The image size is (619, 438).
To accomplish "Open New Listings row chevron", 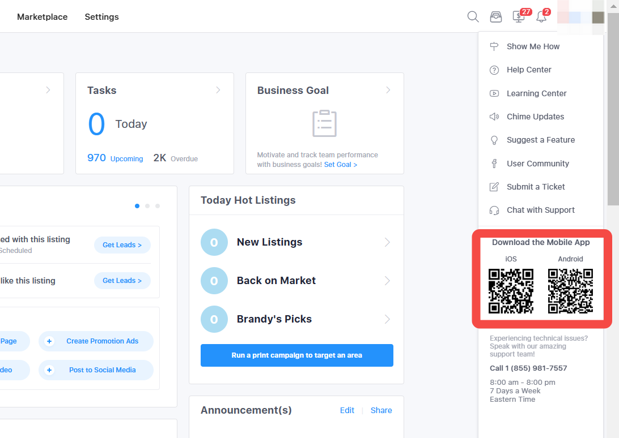I will click(387, 242).
